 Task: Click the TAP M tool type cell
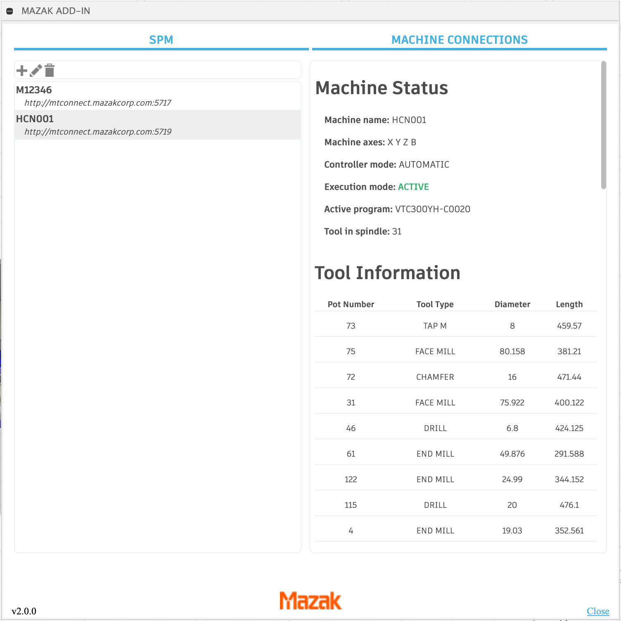[x=435, y=326]
